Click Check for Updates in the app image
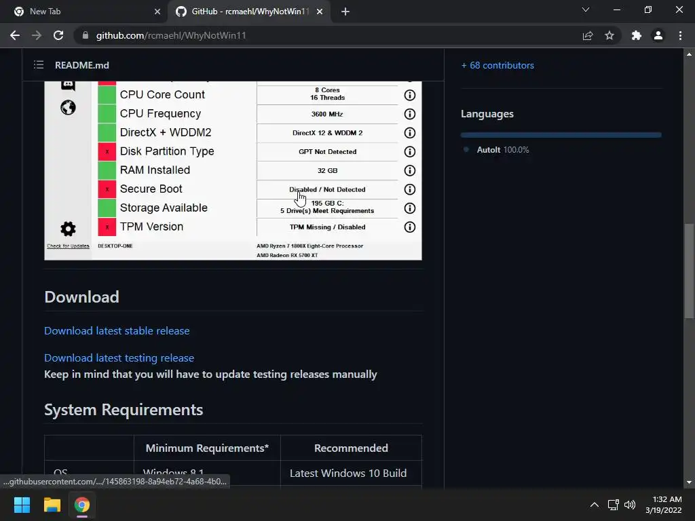This screenshot has height=521, width=695. 68,246
